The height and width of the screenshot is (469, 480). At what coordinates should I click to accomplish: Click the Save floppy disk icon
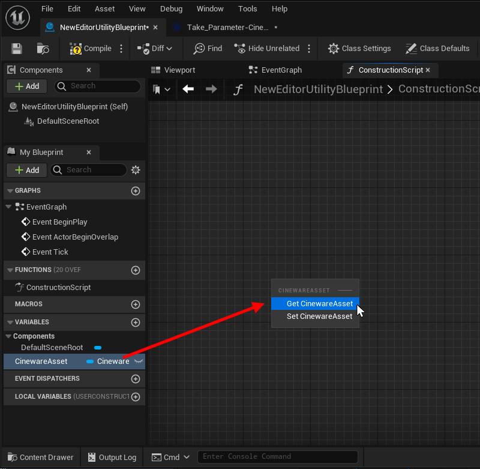[17, 49]
